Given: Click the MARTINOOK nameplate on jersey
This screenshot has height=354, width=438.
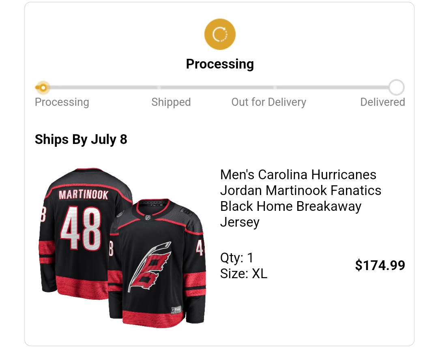Looking at the screenshot, I should tap(83, 195).
